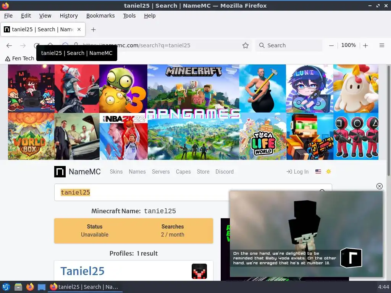Screen dimensions: 391x293
Task: Click Log In link
Action: pyautogui.click(x=297, y=172)
